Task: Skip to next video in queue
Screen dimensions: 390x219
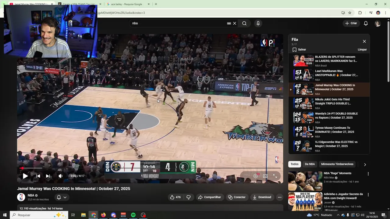Action: tap(48, 176)
